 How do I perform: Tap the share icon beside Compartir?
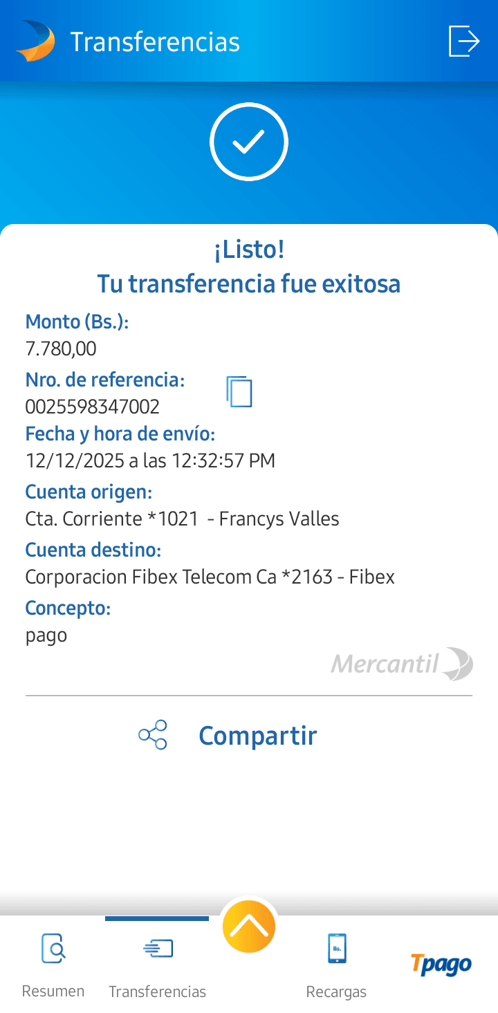(153, 735)
